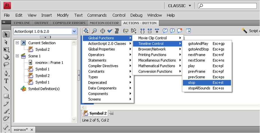Screen dimensions: 260x133
Task: Select the Rectangle tool
Action: [x=6, y=96]
